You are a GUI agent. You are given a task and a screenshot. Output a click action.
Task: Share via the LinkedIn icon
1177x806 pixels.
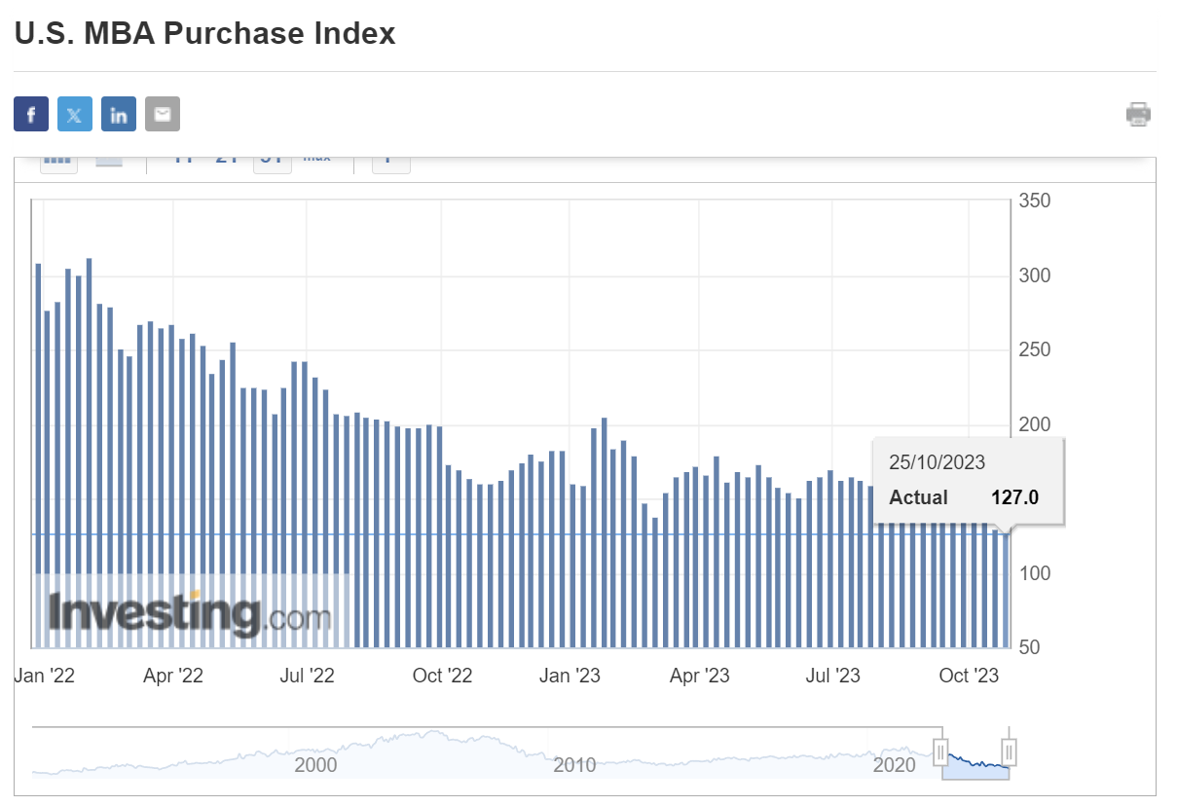[x=119, y=115]
